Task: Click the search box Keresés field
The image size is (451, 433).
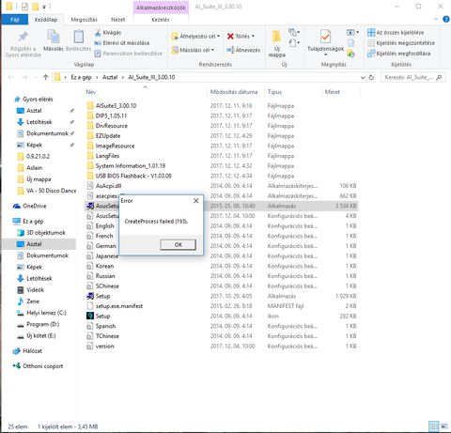Action: (413, 77)
